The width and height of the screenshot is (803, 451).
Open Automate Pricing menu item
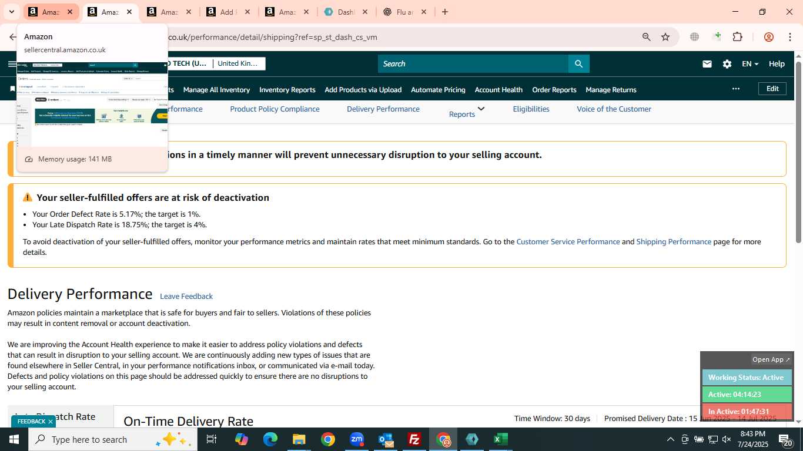pos(438,90)
